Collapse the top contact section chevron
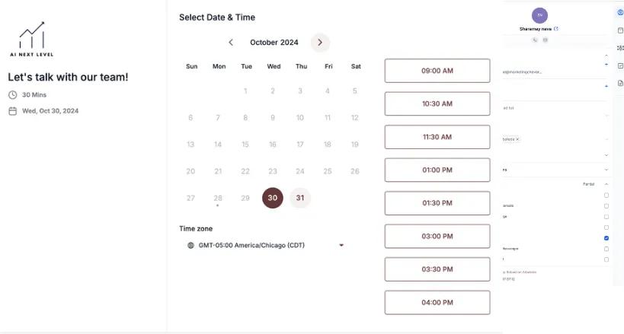The height and width of the screenshot is (334, 624). point(606,56)
